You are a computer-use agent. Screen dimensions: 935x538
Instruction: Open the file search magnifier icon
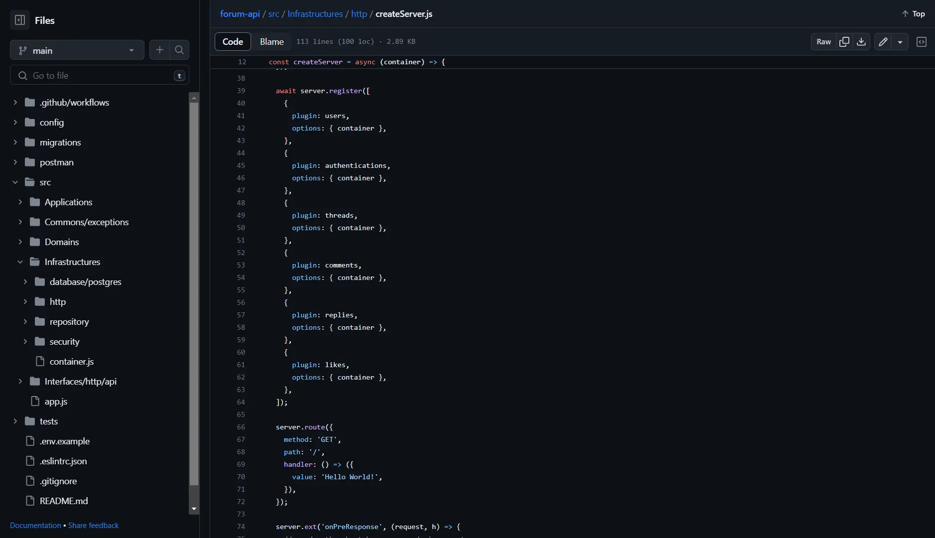[179, 50]
